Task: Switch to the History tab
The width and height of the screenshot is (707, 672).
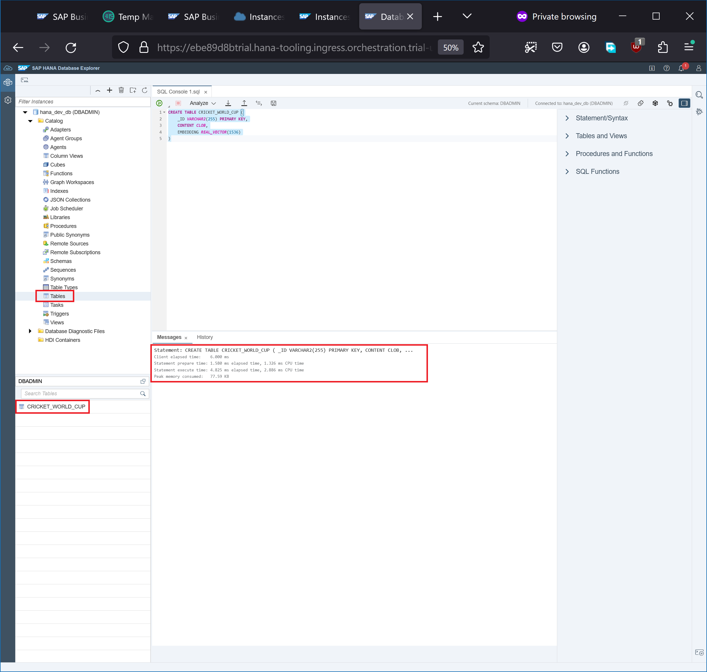Action: click(x=204, y=337)
